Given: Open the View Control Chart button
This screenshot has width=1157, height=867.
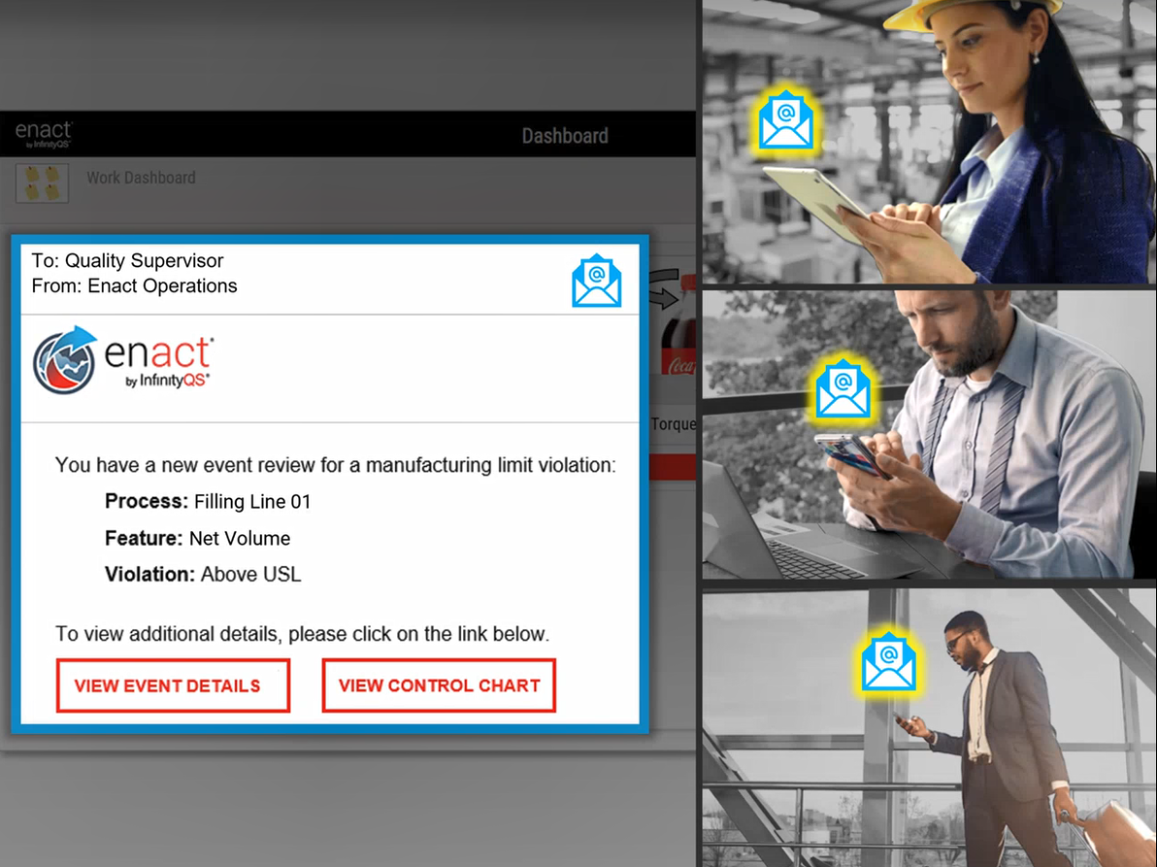Looking at the screenshot, I should point(439,685).
